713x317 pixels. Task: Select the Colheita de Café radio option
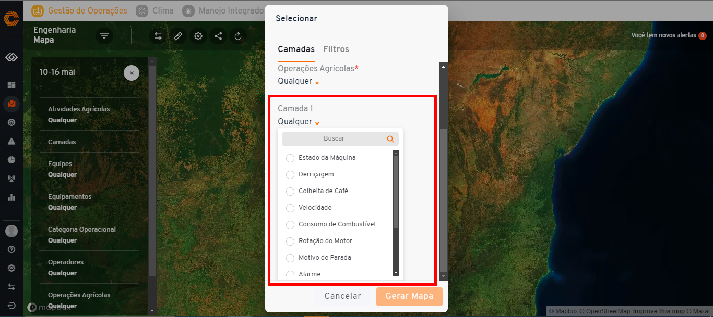290,191
